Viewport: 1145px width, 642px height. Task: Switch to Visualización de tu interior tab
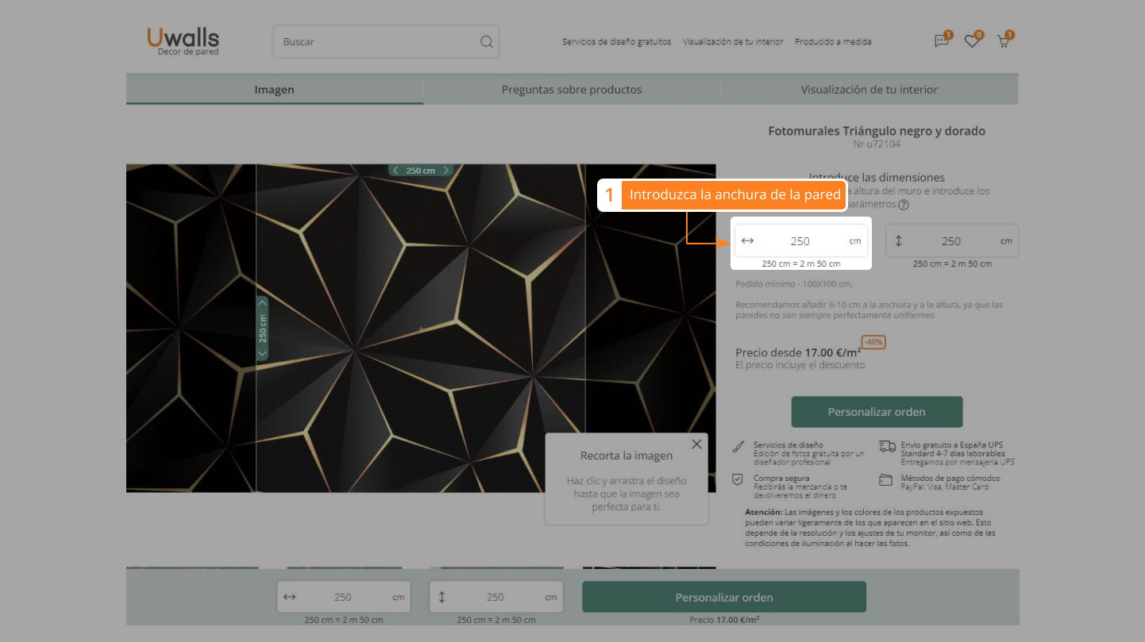869,90
